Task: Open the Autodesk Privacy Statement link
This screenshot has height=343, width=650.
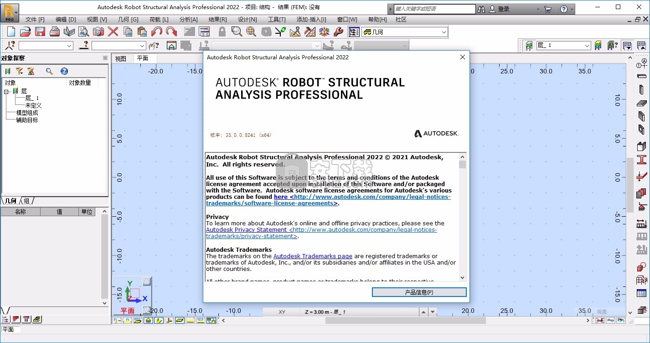Action: (321, 233)
